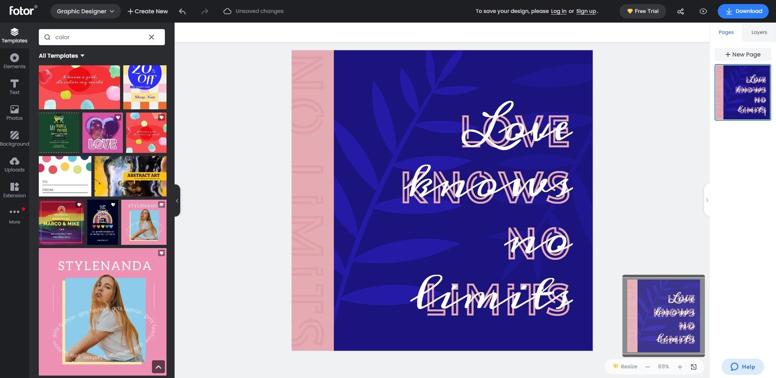
Task: Open the Help chat button
Action: click(x=742, y=367)
